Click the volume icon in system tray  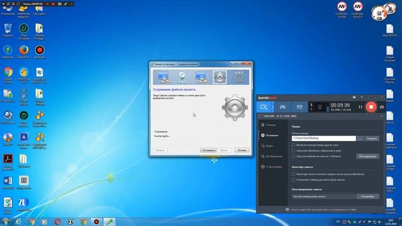click(x=379, y=222)
